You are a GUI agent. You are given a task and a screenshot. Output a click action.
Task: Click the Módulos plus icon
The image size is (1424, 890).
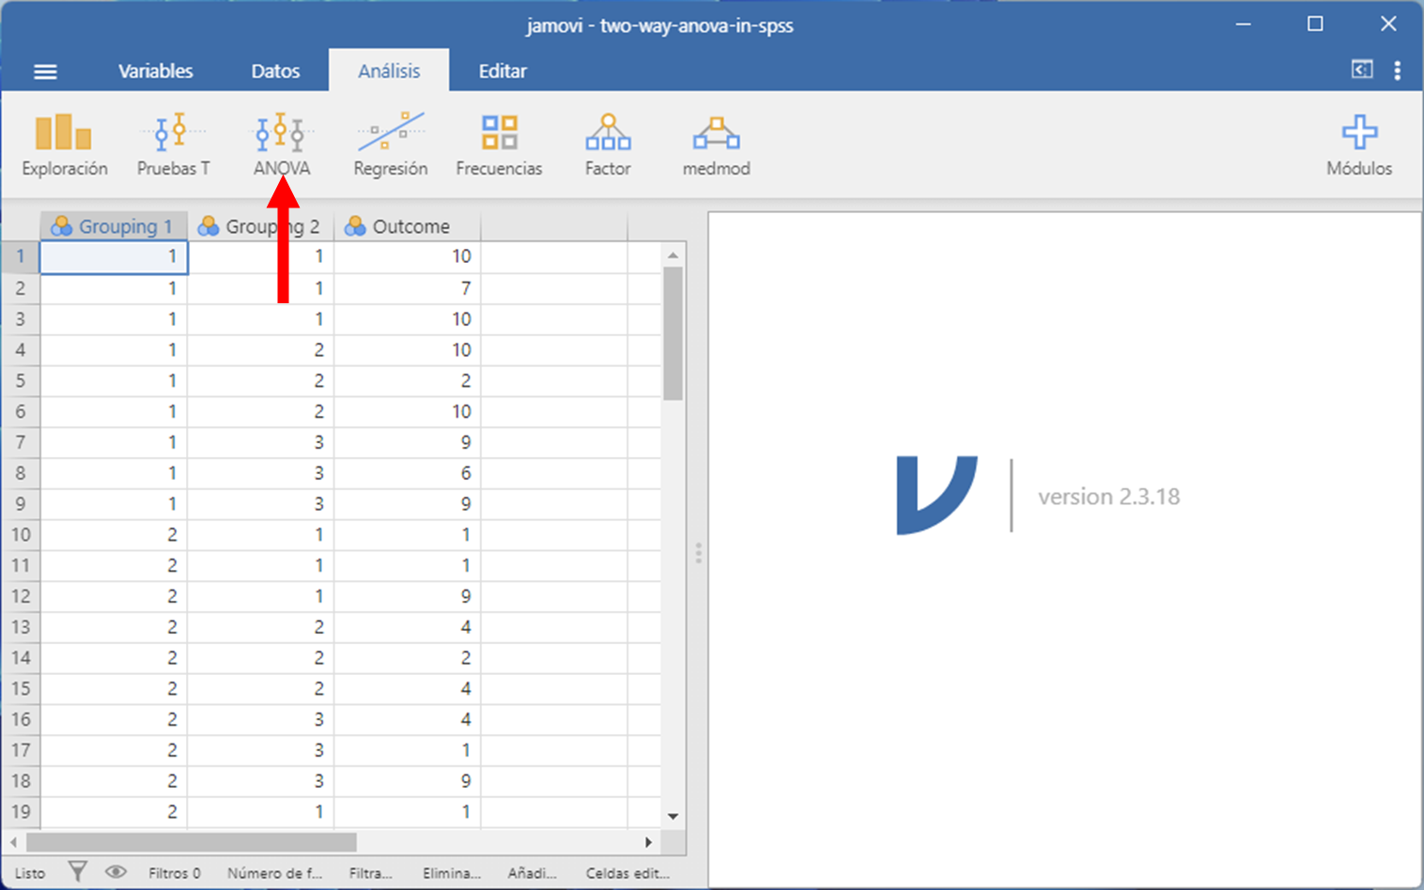click(x=1358, y=134)
